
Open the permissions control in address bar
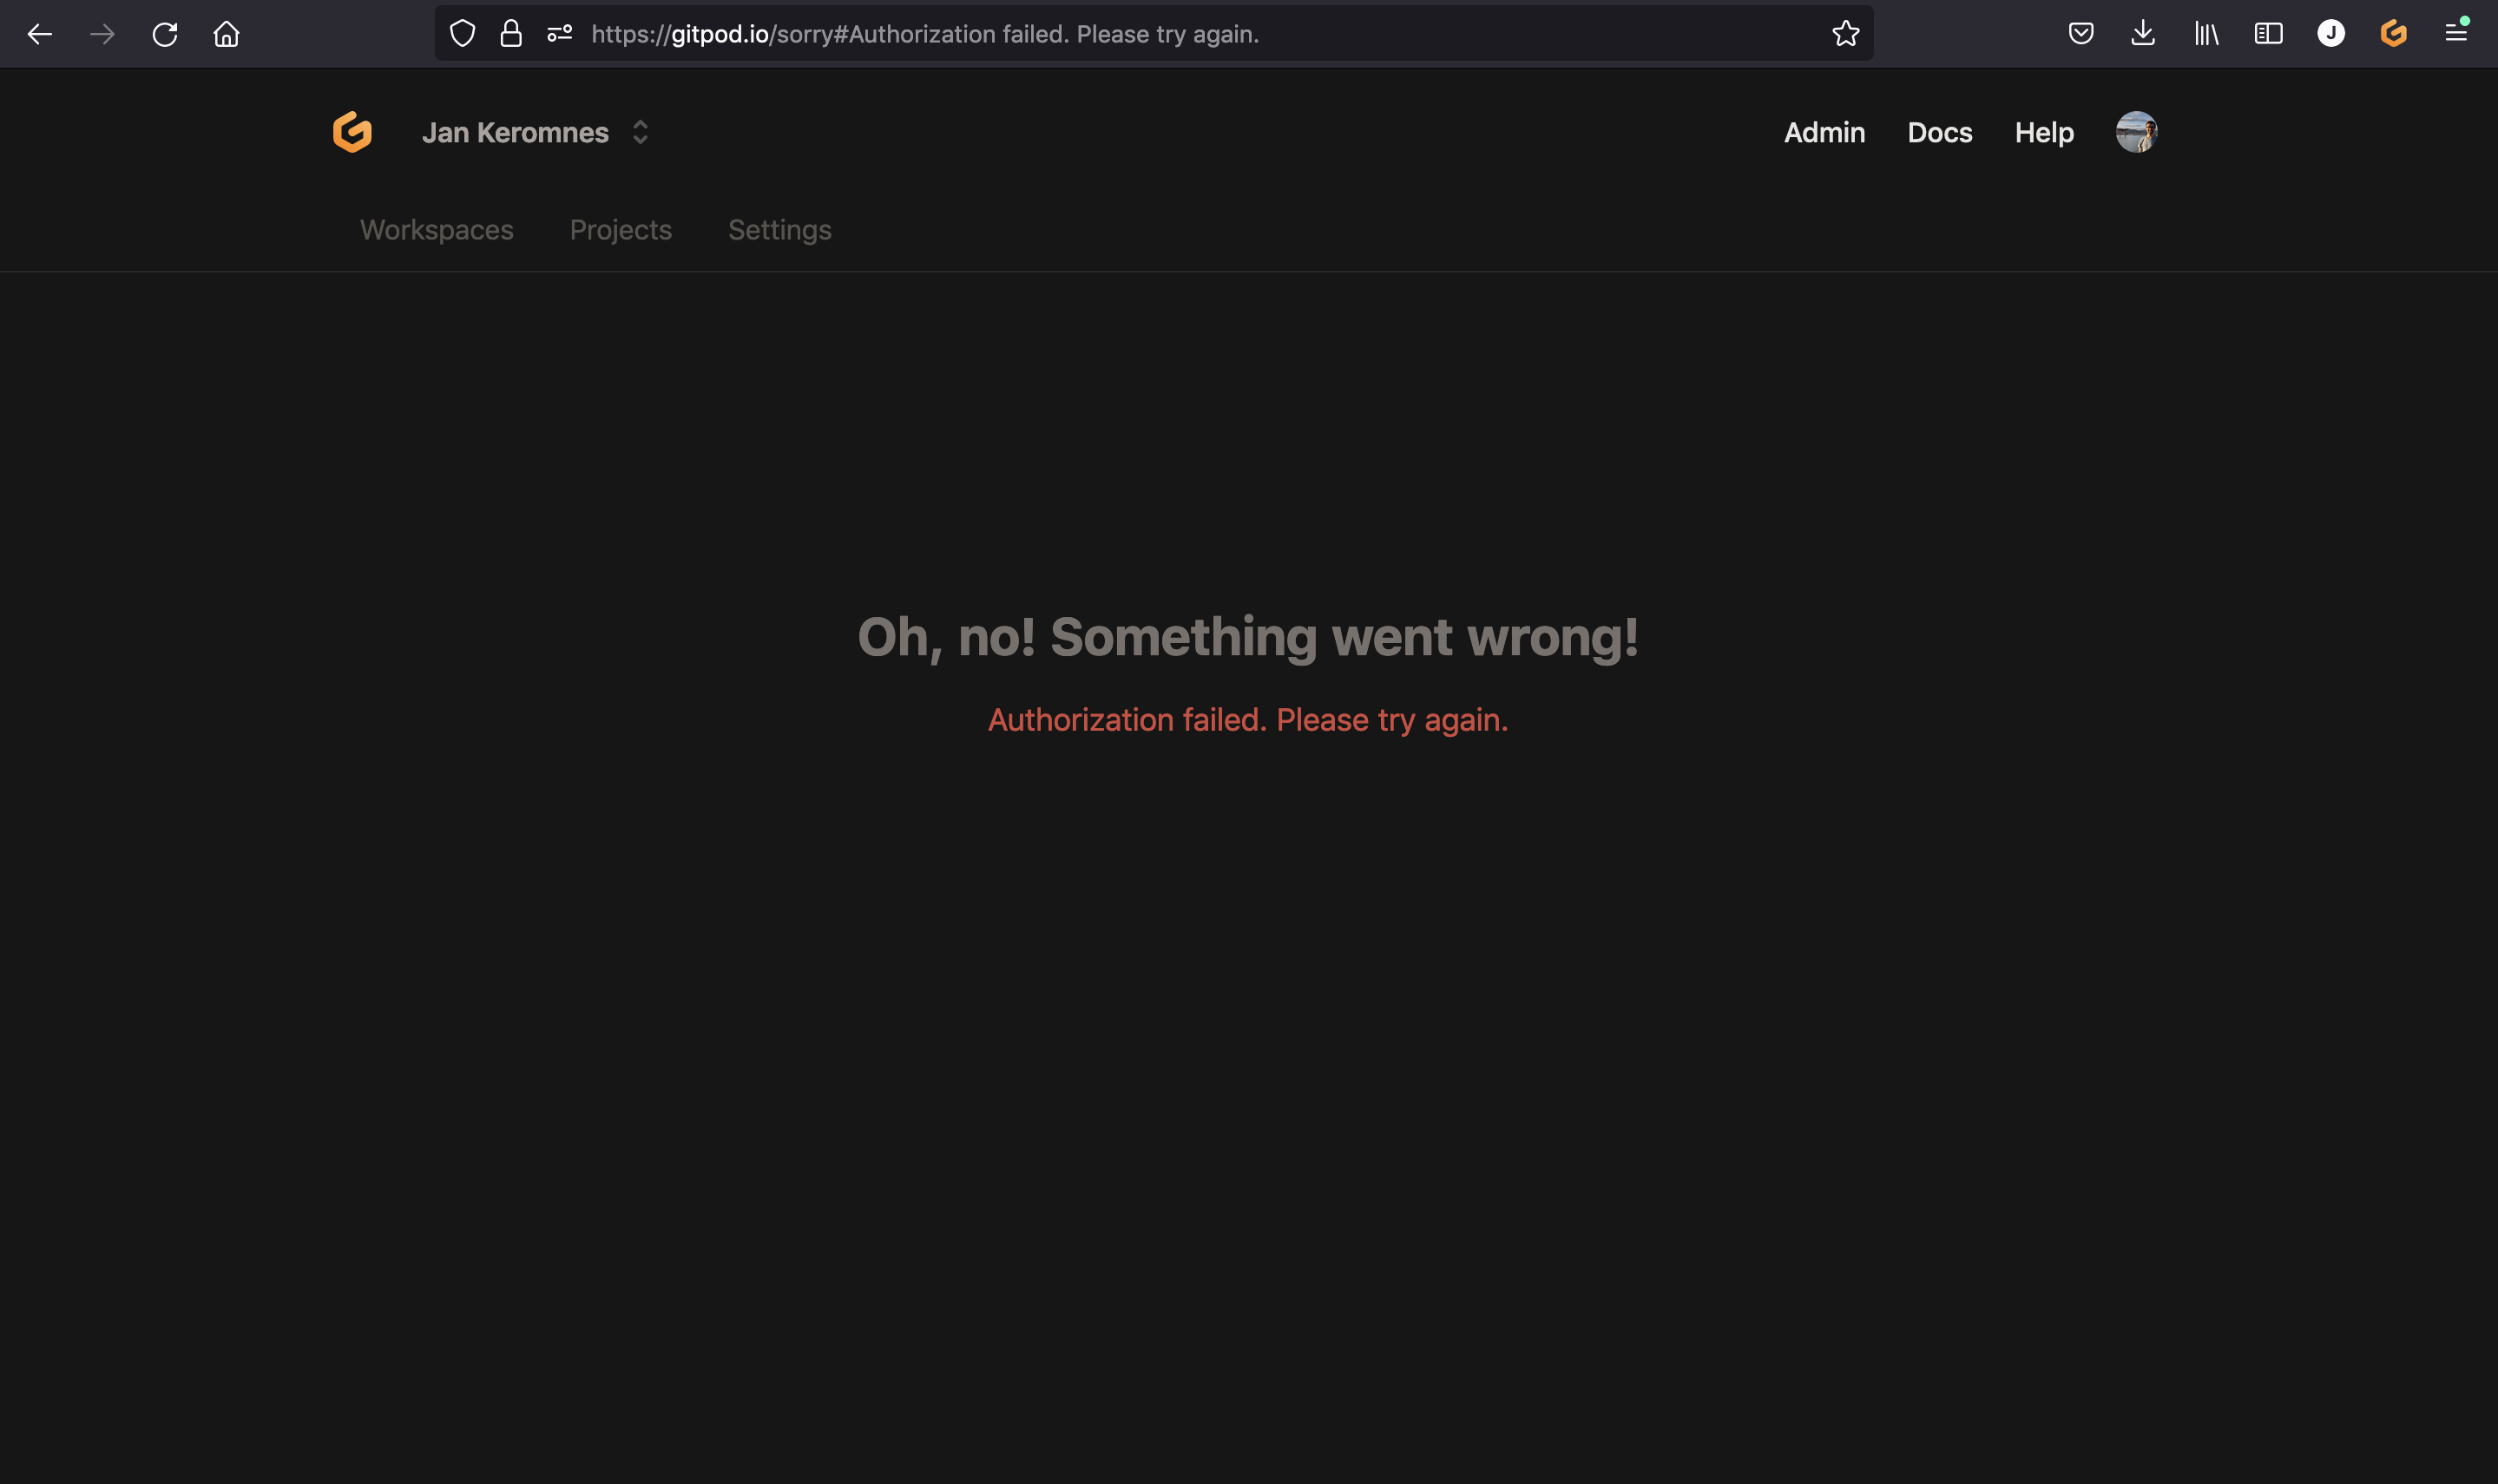coord(558,33)
